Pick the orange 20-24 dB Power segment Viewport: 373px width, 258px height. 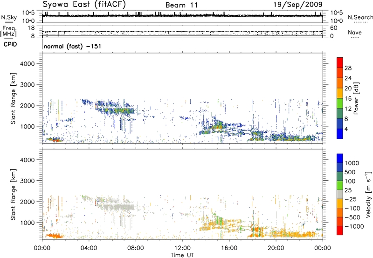340,83
